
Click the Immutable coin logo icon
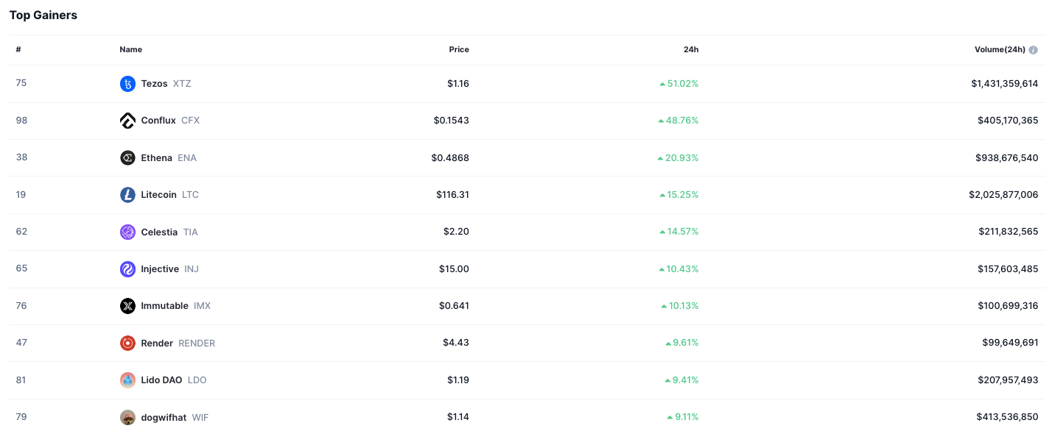(x=127, y=306)
